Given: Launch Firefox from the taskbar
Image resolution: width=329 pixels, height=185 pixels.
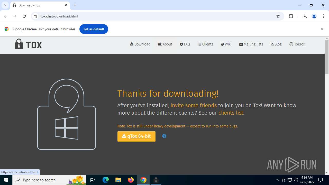Looking at the screenshot, I should click(131, 180).
